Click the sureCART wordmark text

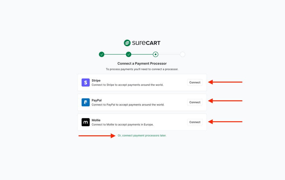tap(146, 43)
